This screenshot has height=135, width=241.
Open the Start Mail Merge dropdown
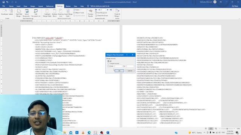click(19, 13)
